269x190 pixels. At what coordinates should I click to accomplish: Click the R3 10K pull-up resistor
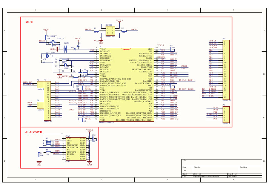[x=46, y=38]
